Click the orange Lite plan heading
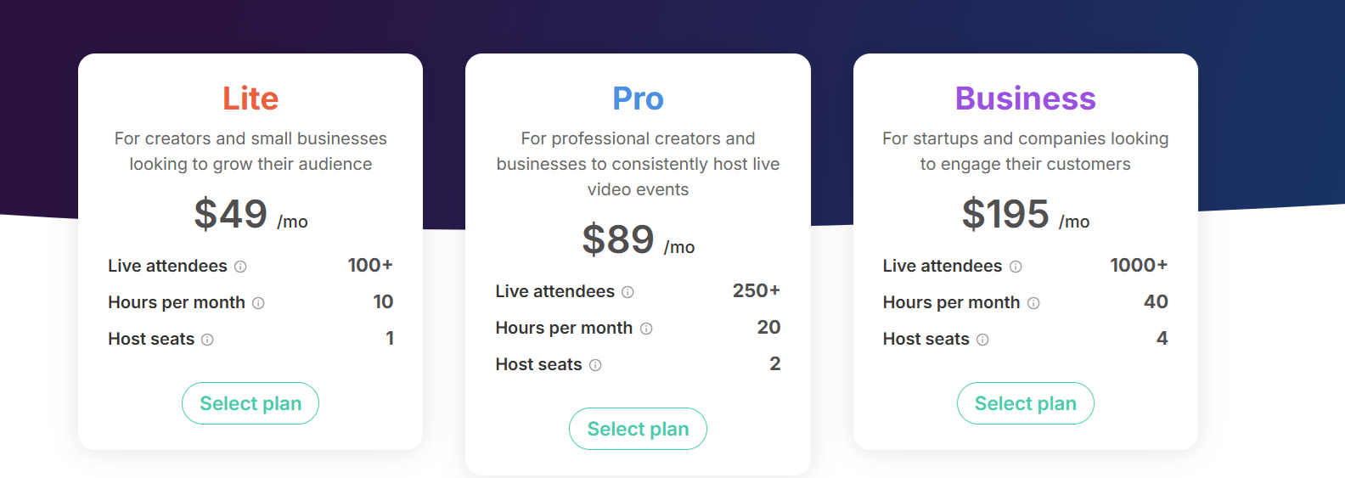Image resolution: width=1345 pixels, height=478 pixels. pyautogui.click(x=250, y=98)
